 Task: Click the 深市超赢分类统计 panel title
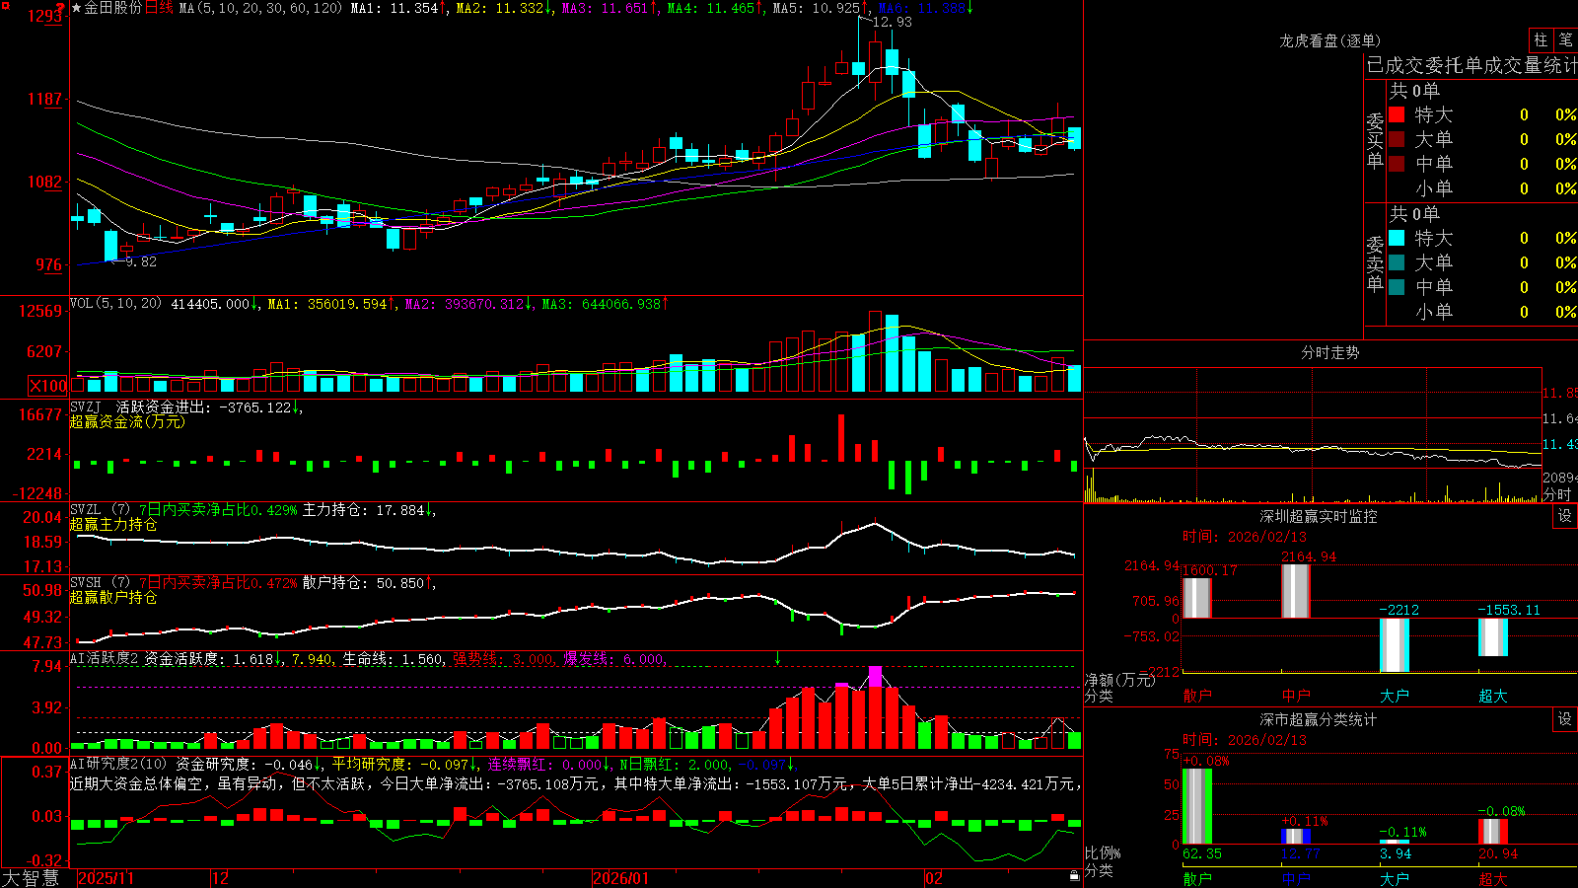1318,719
